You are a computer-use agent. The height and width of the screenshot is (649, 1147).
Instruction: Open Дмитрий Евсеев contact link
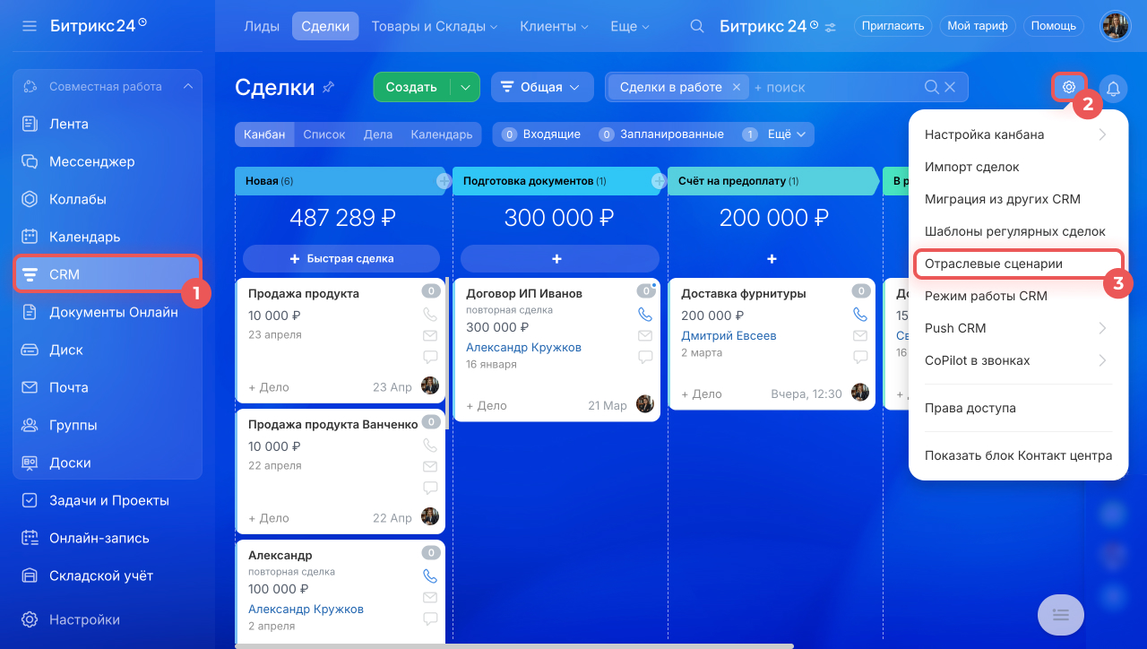(729, 336)
